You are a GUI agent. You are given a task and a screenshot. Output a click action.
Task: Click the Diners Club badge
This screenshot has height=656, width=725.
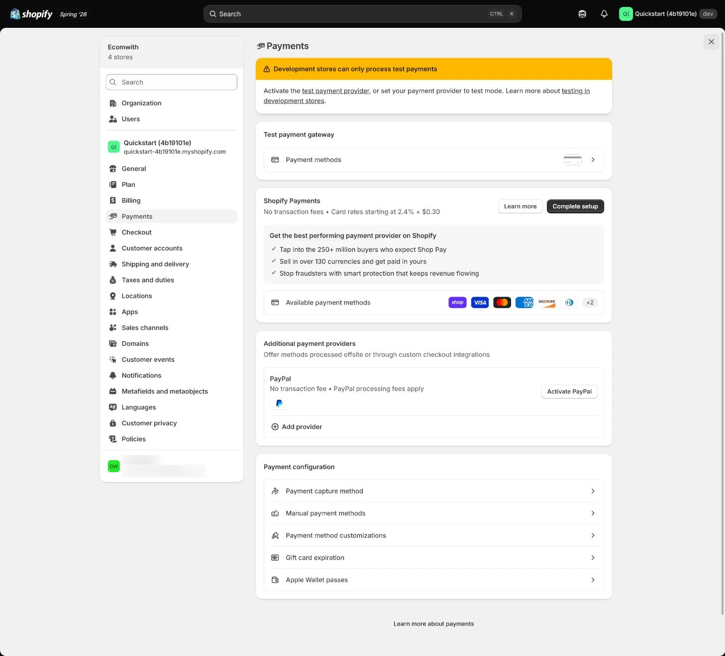(x=569, y=303)
